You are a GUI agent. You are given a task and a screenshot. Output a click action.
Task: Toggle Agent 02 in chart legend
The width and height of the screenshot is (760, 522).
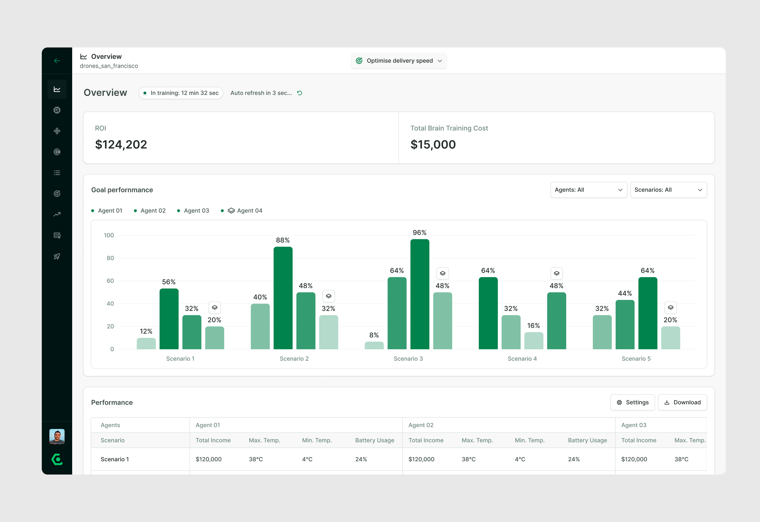150,211
